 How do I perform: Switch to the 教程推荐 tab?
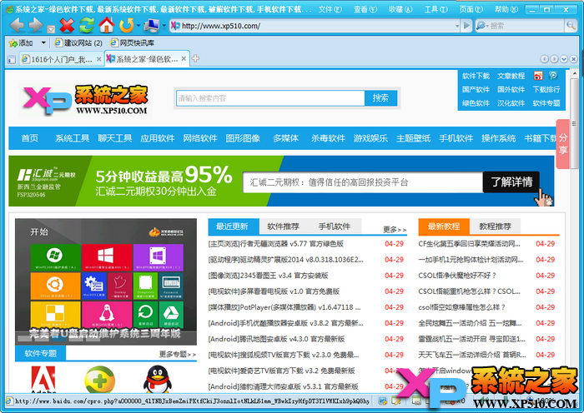[495, 226]
